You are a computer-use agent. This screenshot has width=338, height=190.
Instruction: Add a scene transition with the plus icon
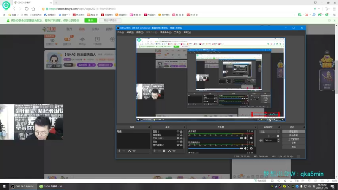269,136
